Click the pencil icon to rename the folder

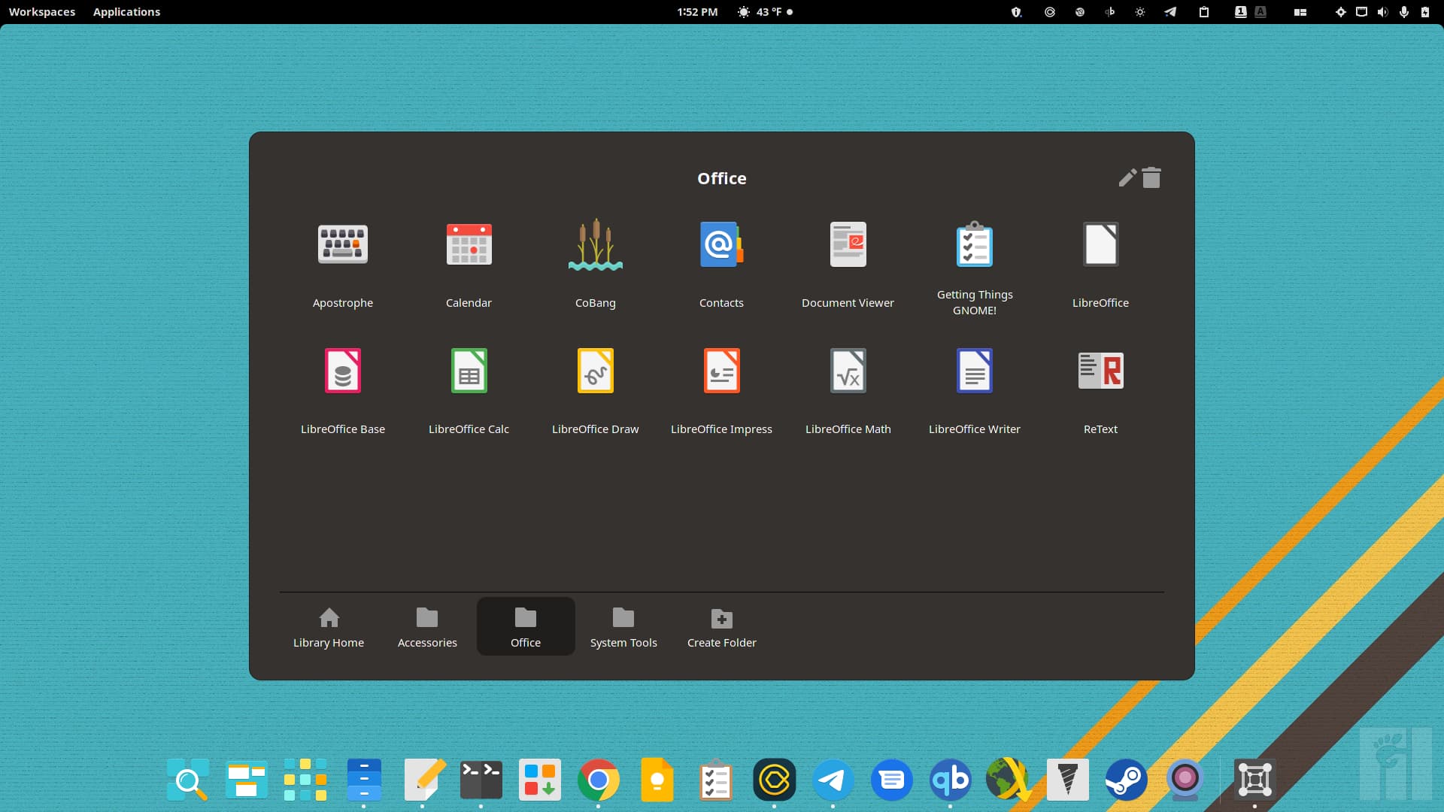click(1127, 178)
